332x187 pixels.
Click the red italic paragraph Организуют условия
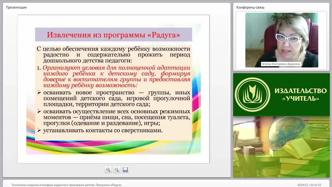tap(116, 76)
